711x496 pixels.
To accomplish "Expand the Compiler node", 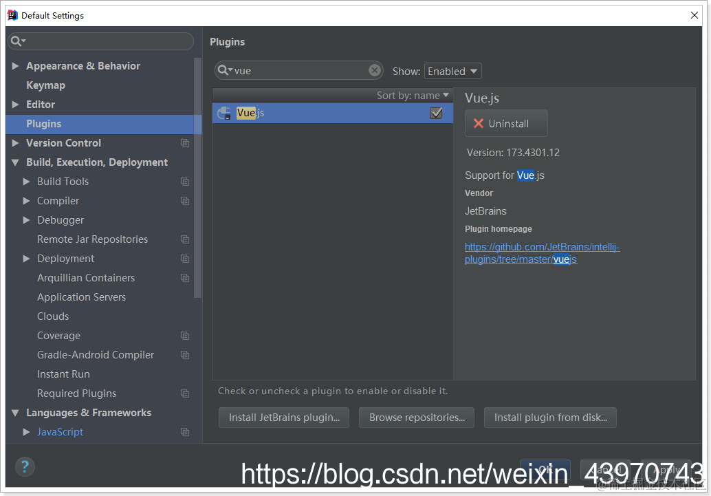I will [26, 201].
